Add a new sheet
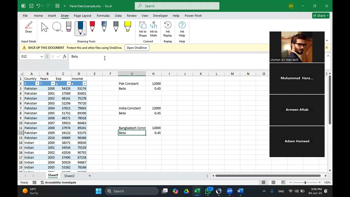350x197 pixels. pos(89,176)
